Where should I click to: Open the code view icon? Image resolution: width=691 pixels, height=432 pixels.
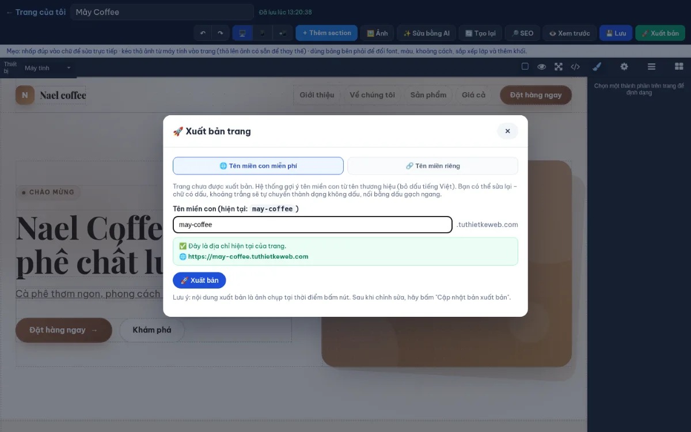[x=575, y=67]
